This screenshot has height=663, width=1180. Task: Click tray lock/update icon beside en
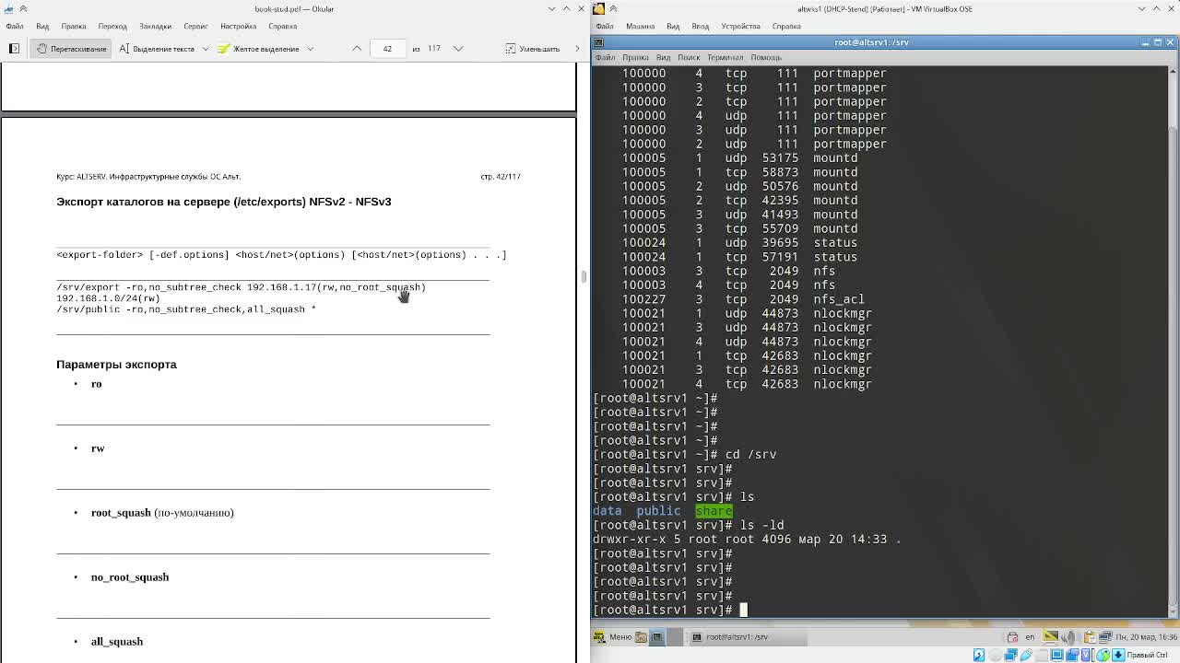1012,636
